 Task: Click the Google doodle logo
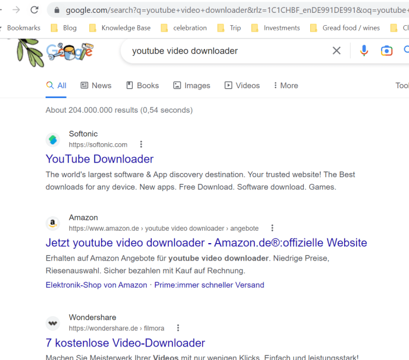click(70, 51)
